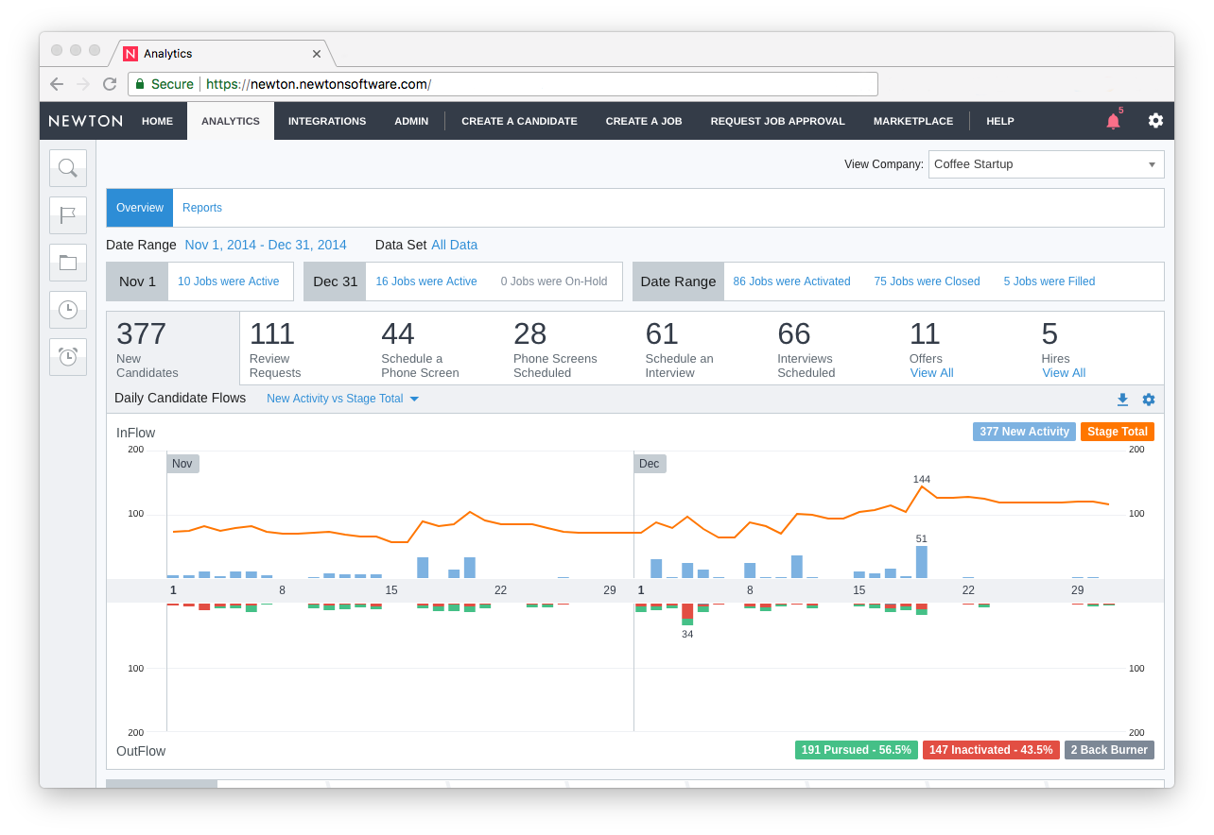This screenshot has height=835, width=1214.
Task: Toggle the 377 New Activity legend
Action: [x=1024, y=432]
